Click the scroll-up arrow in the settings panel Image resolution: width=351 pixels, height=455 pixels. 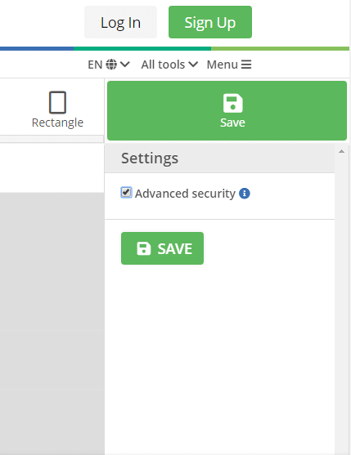(341, 151)
